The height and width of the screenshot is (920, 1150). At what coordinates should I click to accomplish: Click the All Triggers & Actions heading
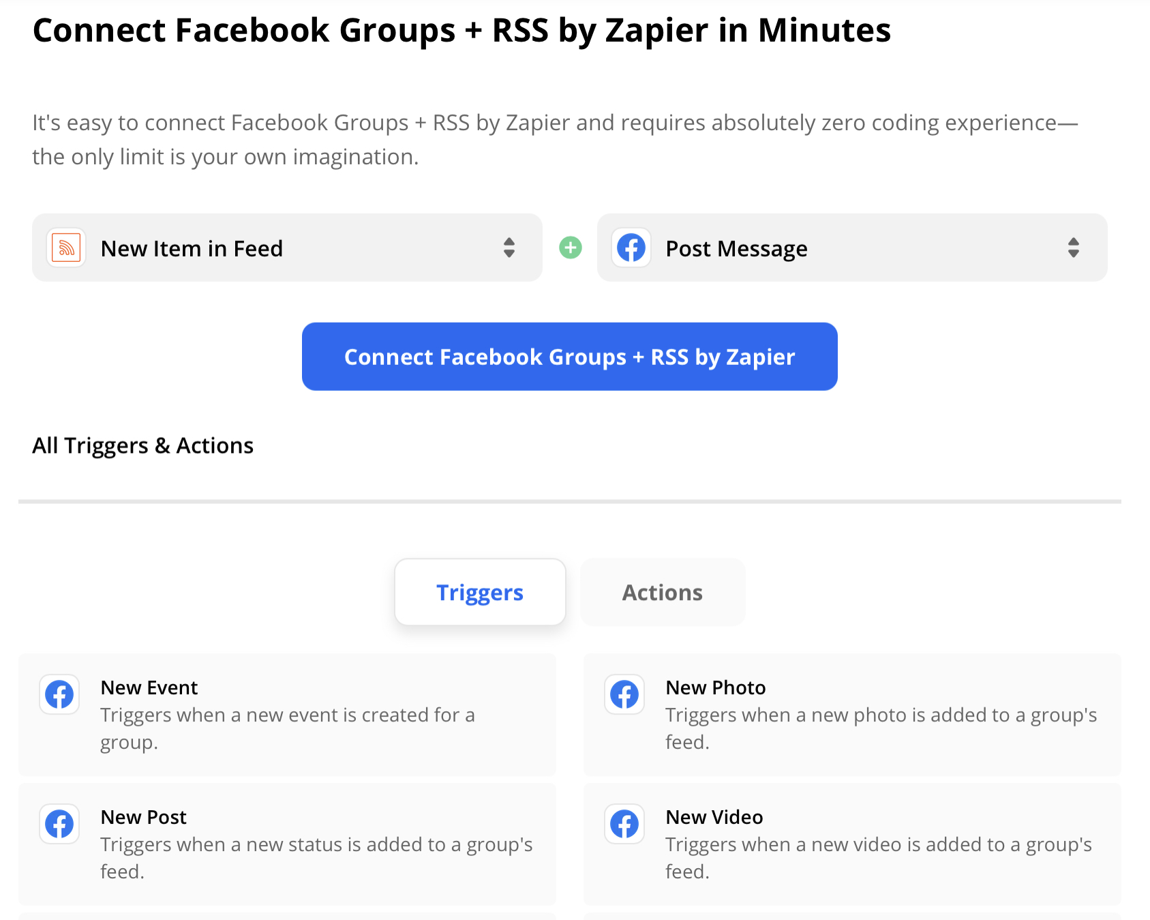click(x=143, y=445)
